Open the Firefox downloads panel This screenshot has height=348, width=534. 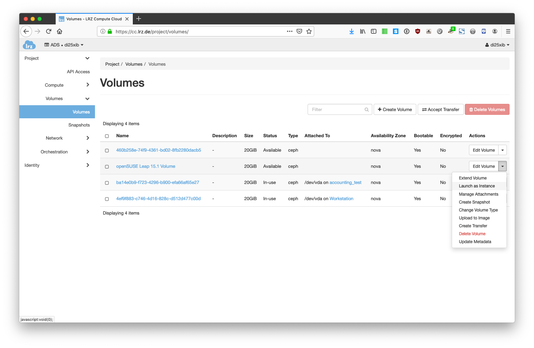tap(351, 31)
